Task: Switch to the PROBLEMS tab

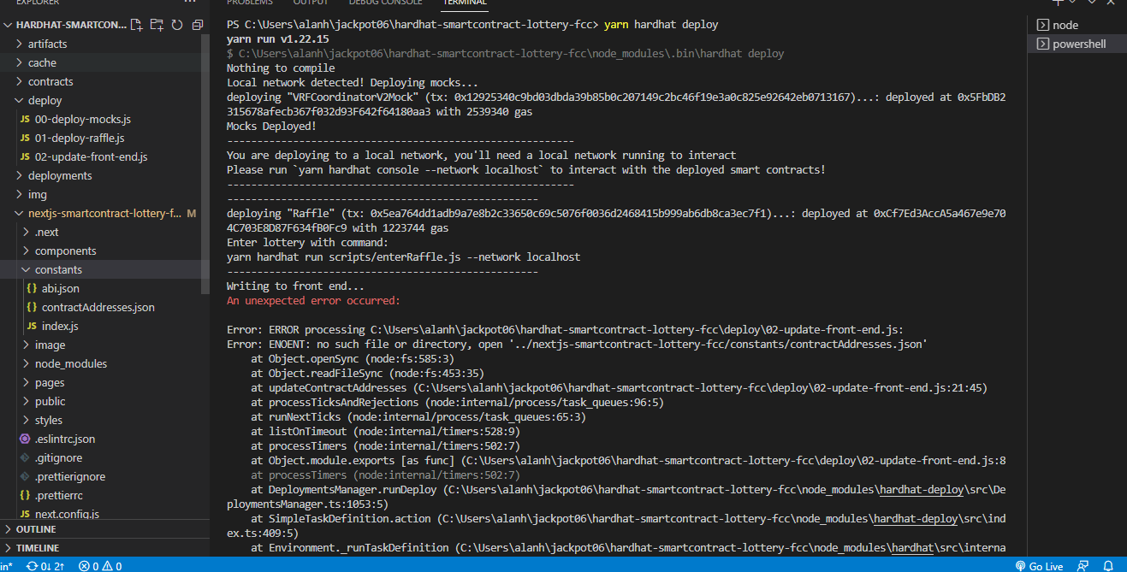Action: 250,3
